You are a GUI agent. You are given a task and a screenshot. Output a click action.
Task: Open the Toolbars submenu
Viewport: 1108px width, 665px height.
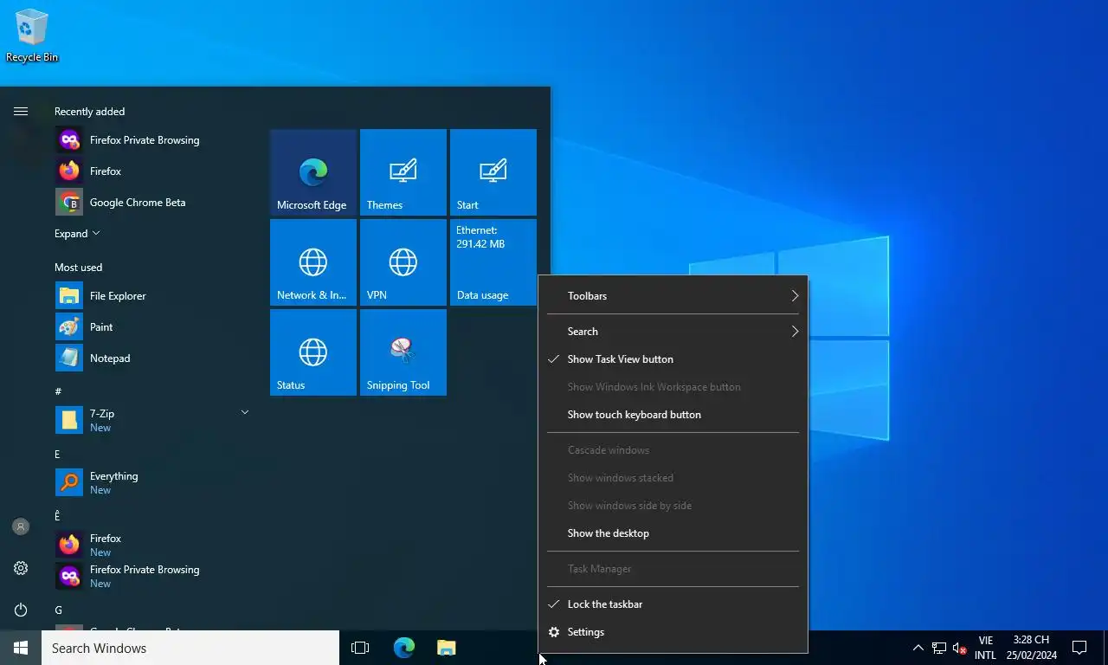pos(673,296)
